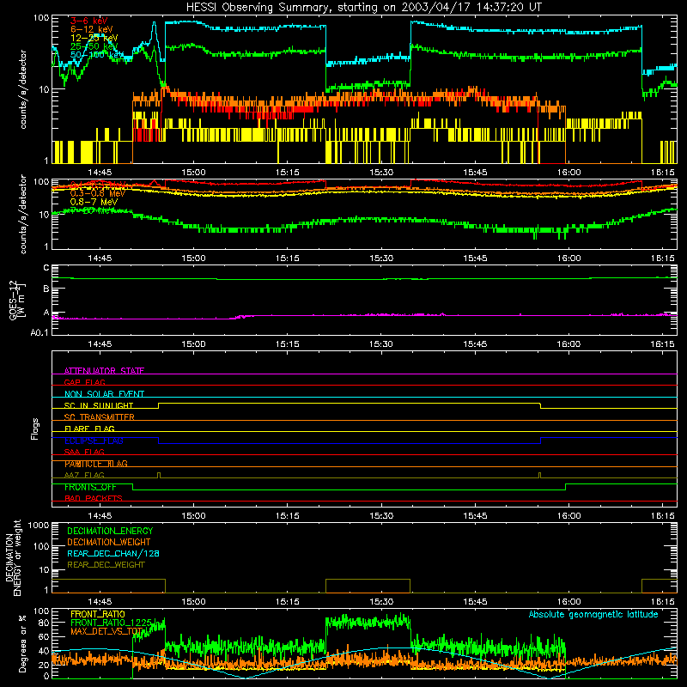The image size is (687, 687).
Task: Click the ATTENUATOR_STATE flag label
Action: (x=104, y=371)
